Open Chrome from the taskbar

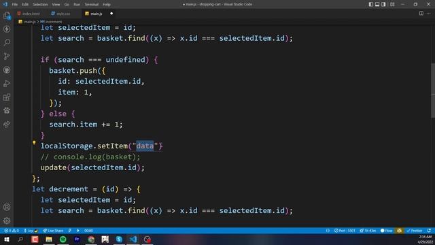(91, 239)
